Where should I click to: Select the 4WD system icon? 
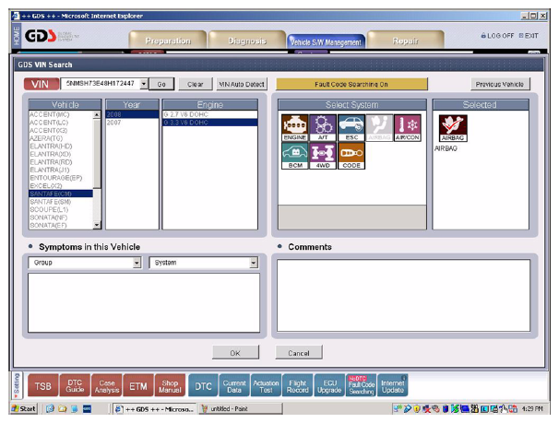coord(323,156)
